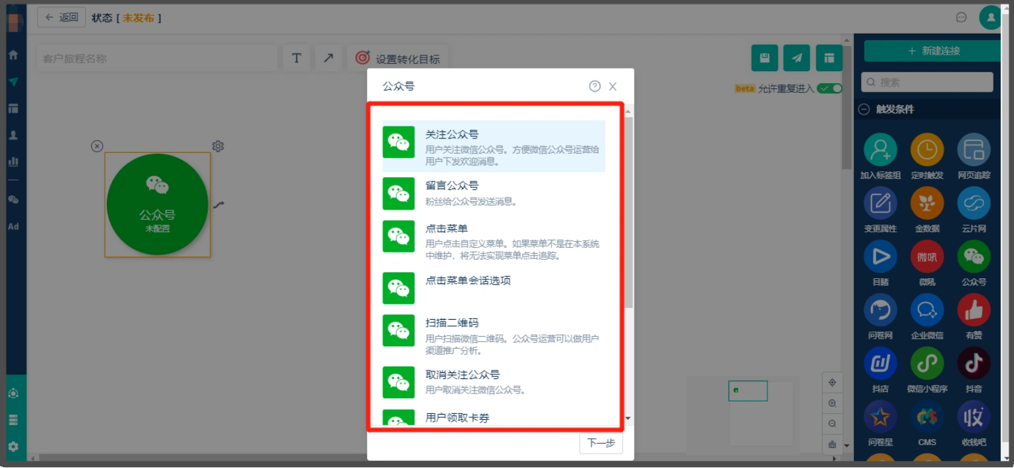This screenshot has height=468, width=1014.
Task: Select the 抖音 connection icon
Action: [974, 363]
